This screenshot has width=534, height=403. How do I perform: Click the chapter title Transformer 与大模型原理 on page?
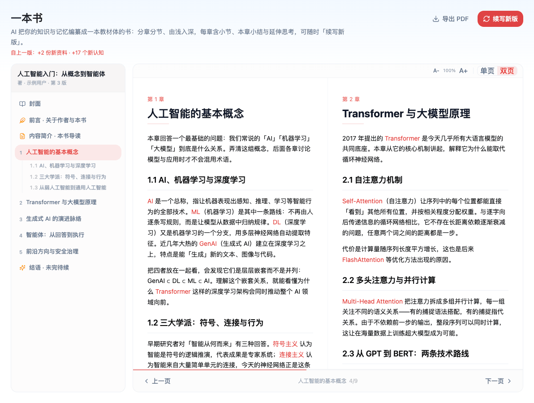(x=406, y=114)
